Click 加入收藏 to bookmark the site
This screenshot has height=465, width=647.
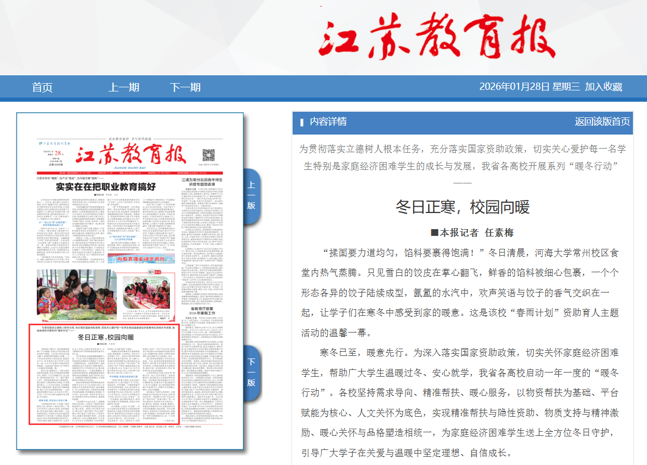coord(603,87)
